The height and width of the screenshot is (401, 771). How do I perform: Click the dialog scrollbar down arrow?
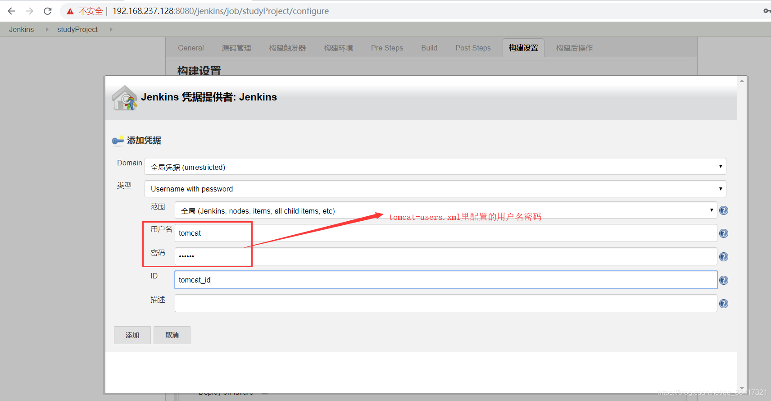coord(742,388)
